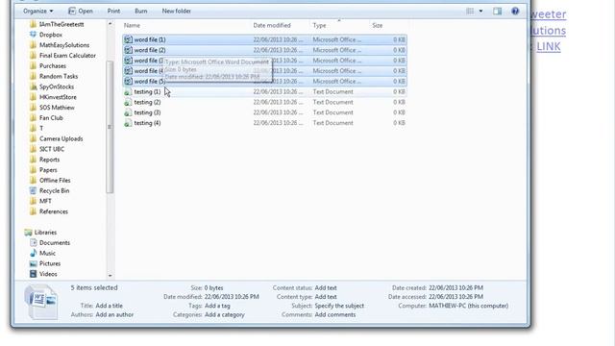
Task: Click the Word documents preview thumbnail
Action: coord(41,302)
